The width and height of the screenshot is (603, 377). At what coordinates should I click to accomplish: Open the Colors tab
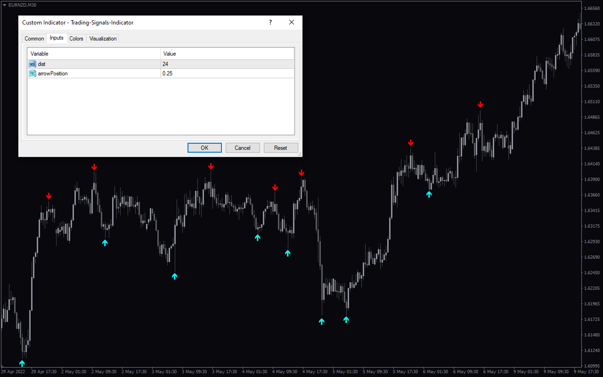76,39
